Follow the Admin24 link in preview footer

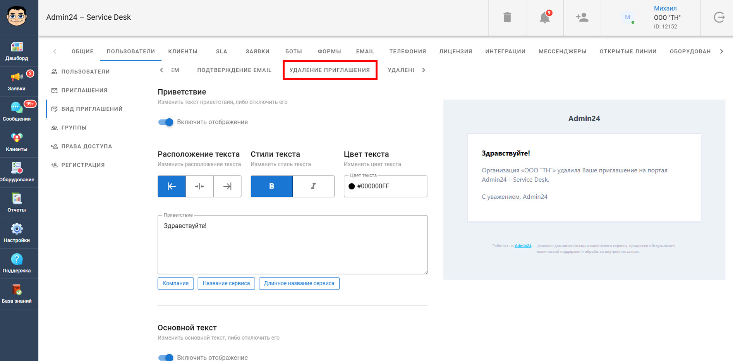point(523,246)
